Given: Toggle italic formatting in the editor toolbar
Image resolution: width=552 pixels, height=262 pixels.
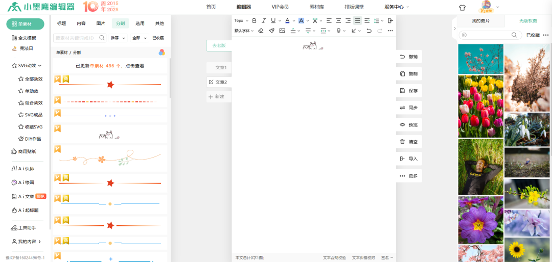Looking at the screenshot, I should 264,21.
